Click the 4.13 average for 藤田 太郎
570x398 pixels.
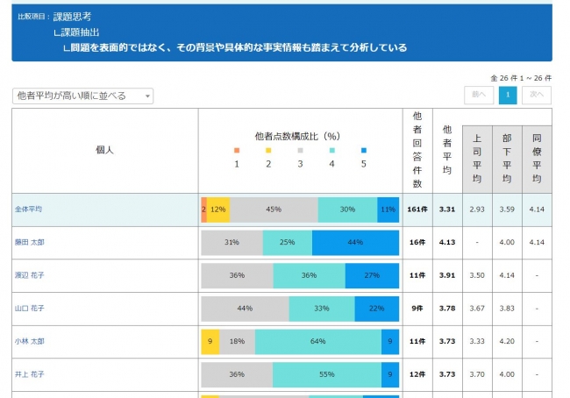pos(447,243)
